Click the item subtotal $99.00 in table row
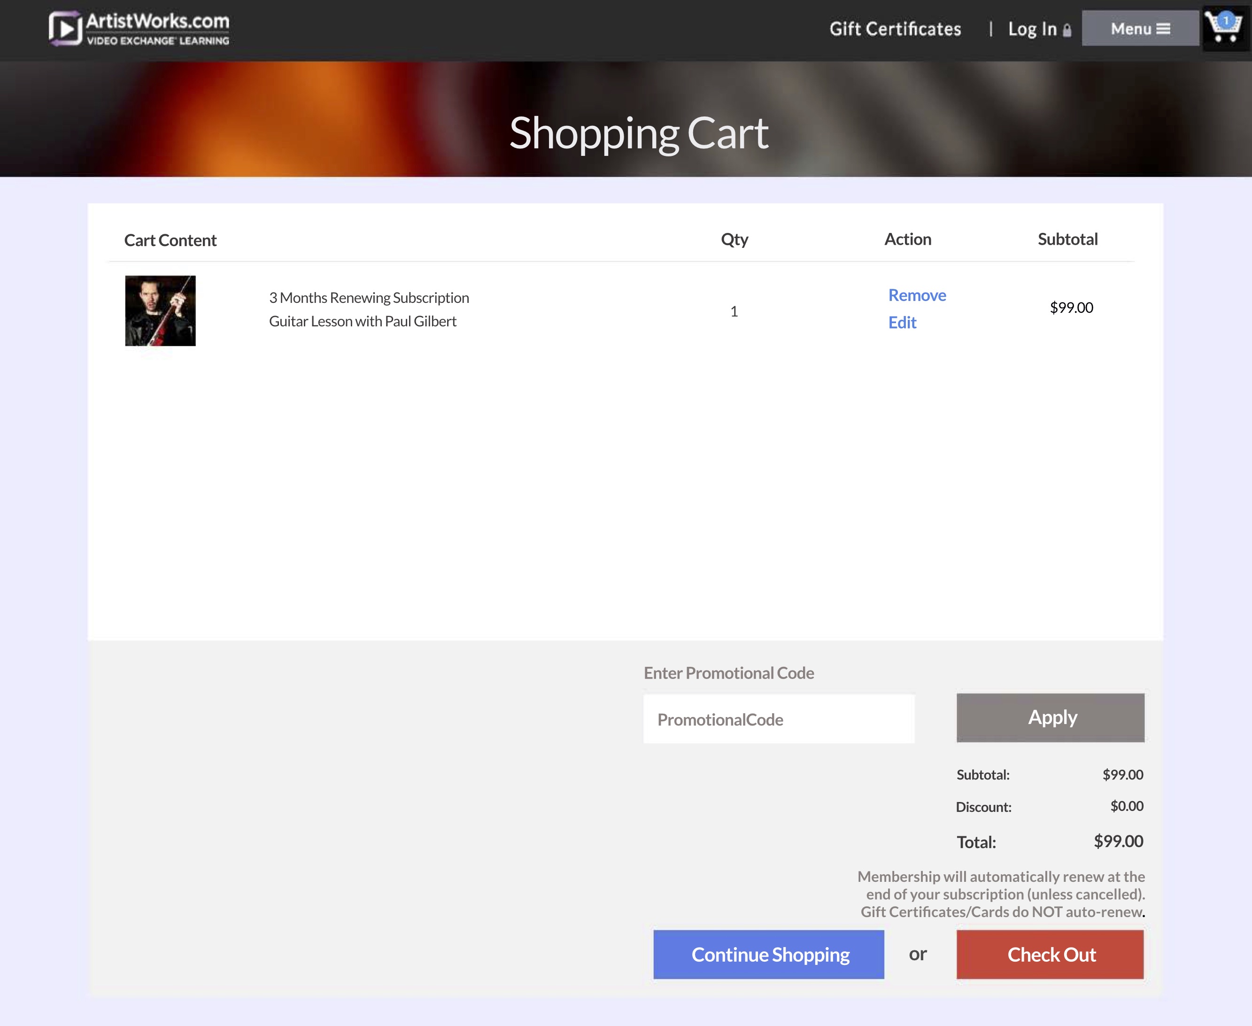 tap(1071, 307)
